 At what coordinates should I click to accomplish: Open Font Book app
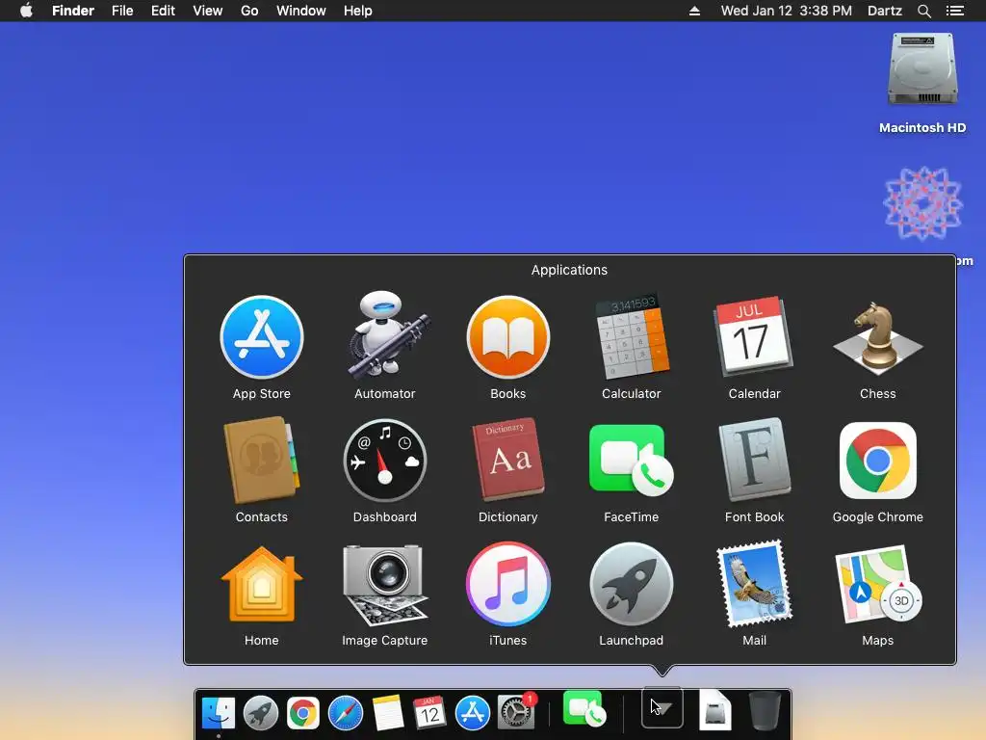pos(754,460)
